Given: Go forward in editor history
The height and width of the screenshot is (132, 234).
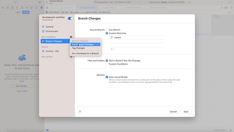Looking at the screenshot, I should [55, 8].
